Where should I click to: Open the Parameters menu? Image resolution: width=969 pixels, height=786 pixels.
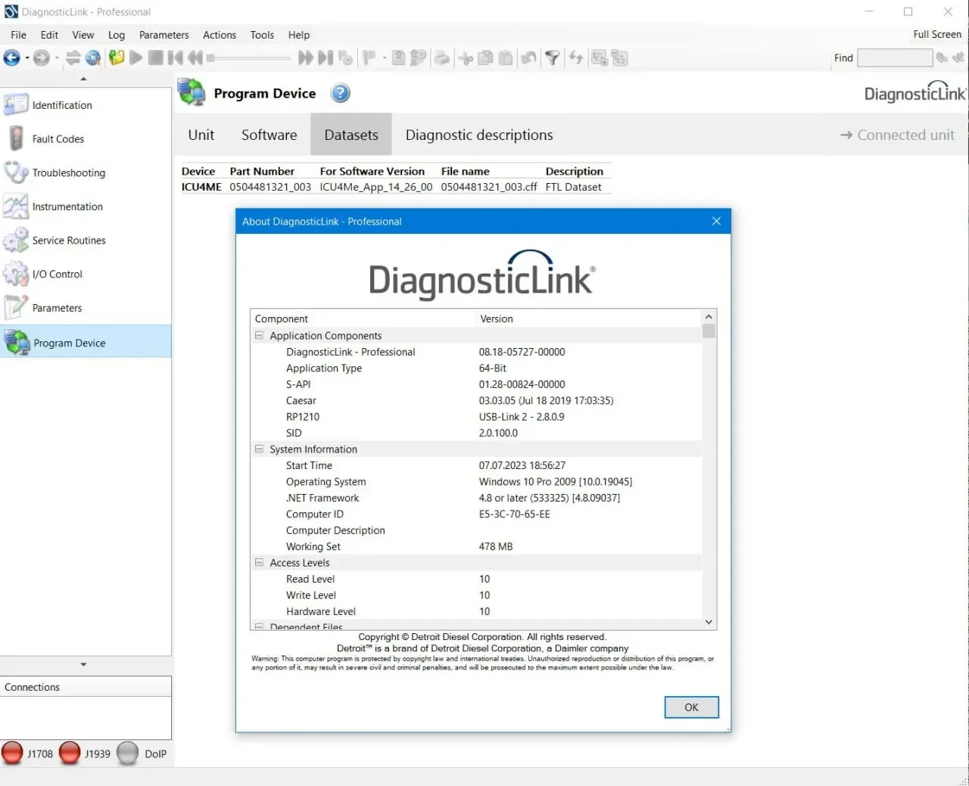164,35
